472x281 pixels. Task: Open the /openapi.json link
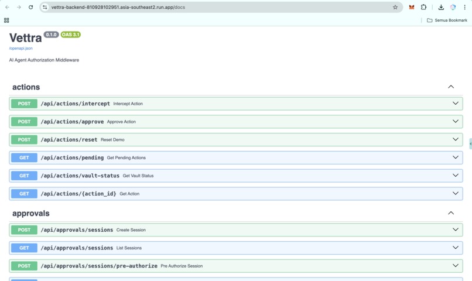point(20,48)
